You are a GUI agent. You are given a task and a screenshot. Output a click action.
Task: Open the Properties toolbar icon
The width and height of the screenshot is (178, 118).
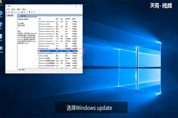pos(15,12)
